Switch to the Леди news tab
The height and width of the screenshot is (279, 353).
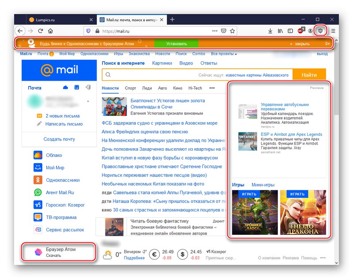(x=147, y=88)
